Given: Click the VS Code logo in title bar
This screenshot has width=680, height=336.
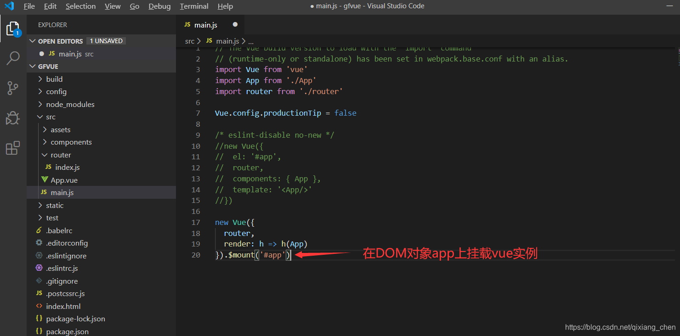Looking at the screenshot, I should pos(9,6).
